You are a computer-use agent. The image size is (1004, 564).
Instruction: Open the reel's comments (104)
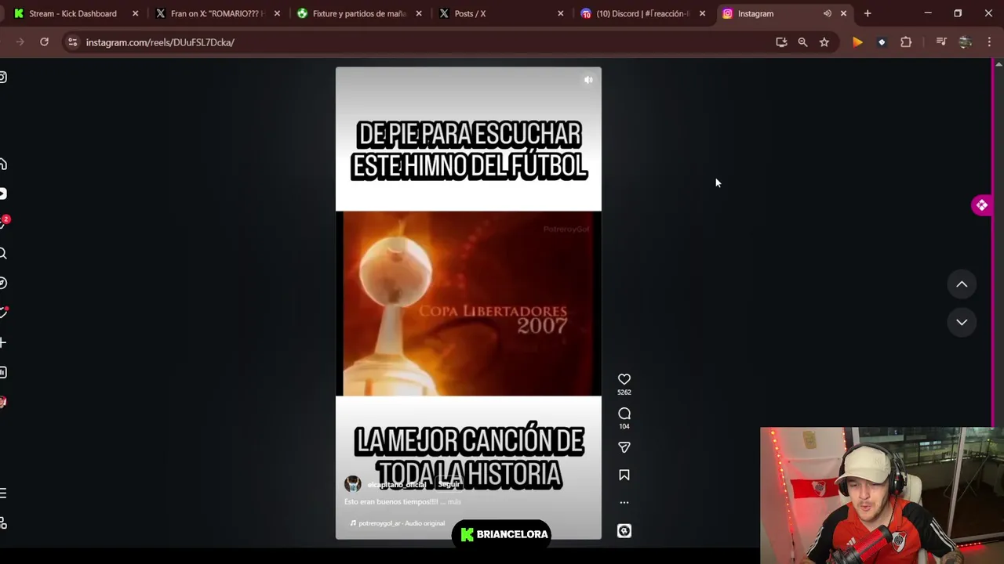(624, 414)
